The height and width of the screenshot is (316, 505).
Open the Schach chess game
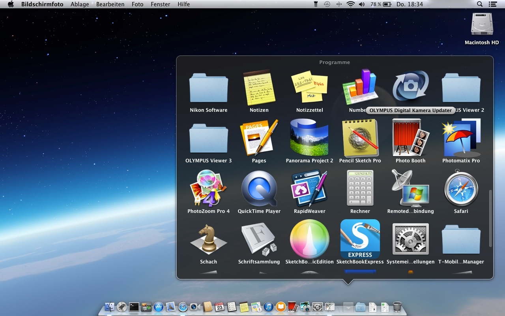208,239
